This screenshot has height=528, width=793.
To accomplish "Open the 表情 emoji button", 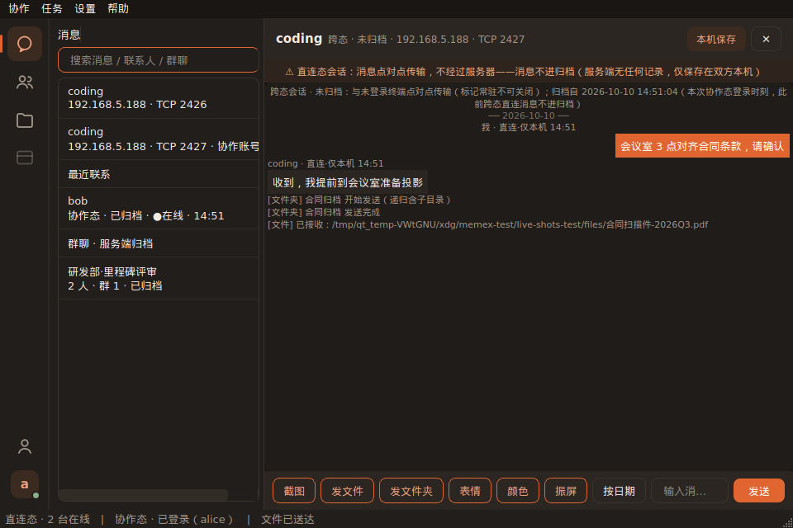I will pos(470,491).
